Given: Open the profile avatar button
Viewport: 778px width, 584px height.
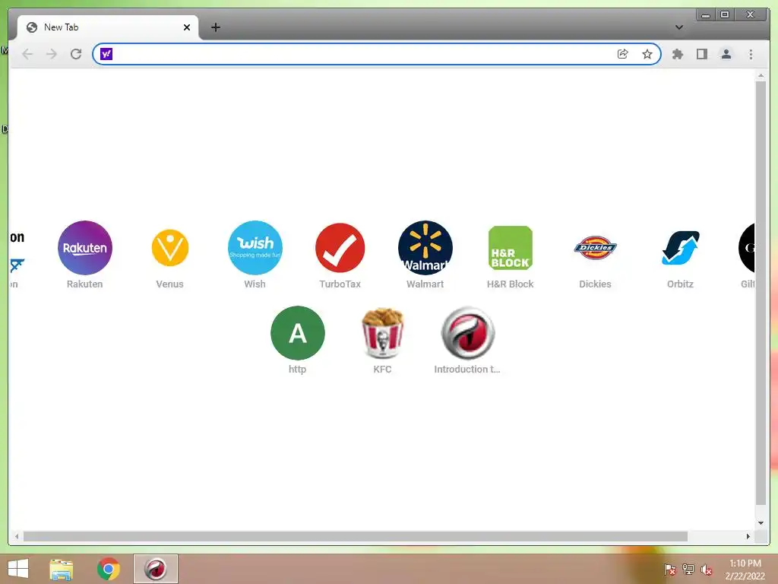Looking at the screenshot, I should click(x=726, y=54).
